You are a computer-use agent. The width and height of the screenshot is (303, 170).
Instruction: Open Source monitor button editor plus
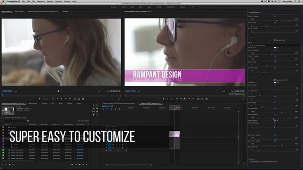[x=119, y=99]
